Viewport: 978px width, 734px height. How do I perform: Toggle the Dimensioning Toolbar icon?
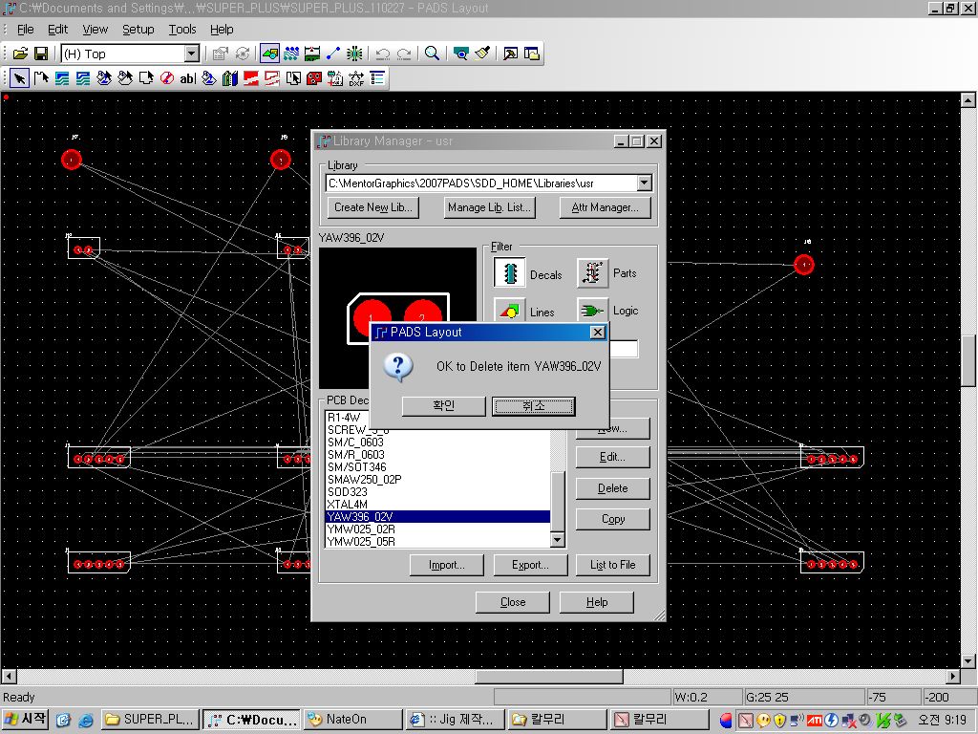(312, 54)
